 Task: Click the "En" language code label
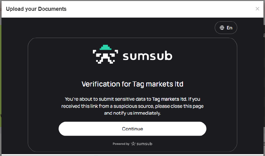point(229,28)
